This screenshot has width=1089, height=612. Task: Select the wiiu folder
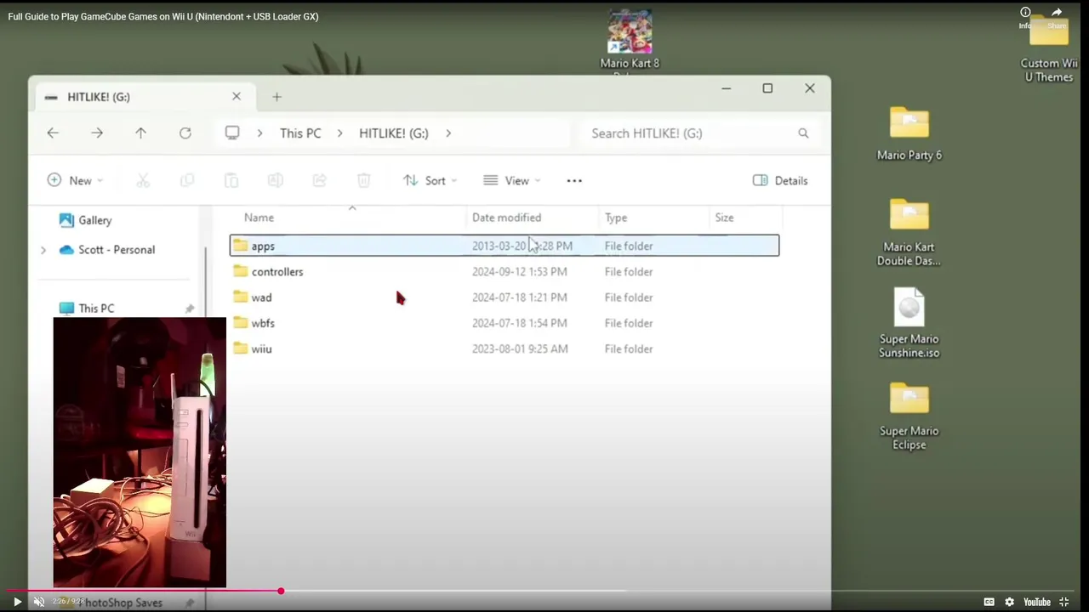(x=504, y=348)
